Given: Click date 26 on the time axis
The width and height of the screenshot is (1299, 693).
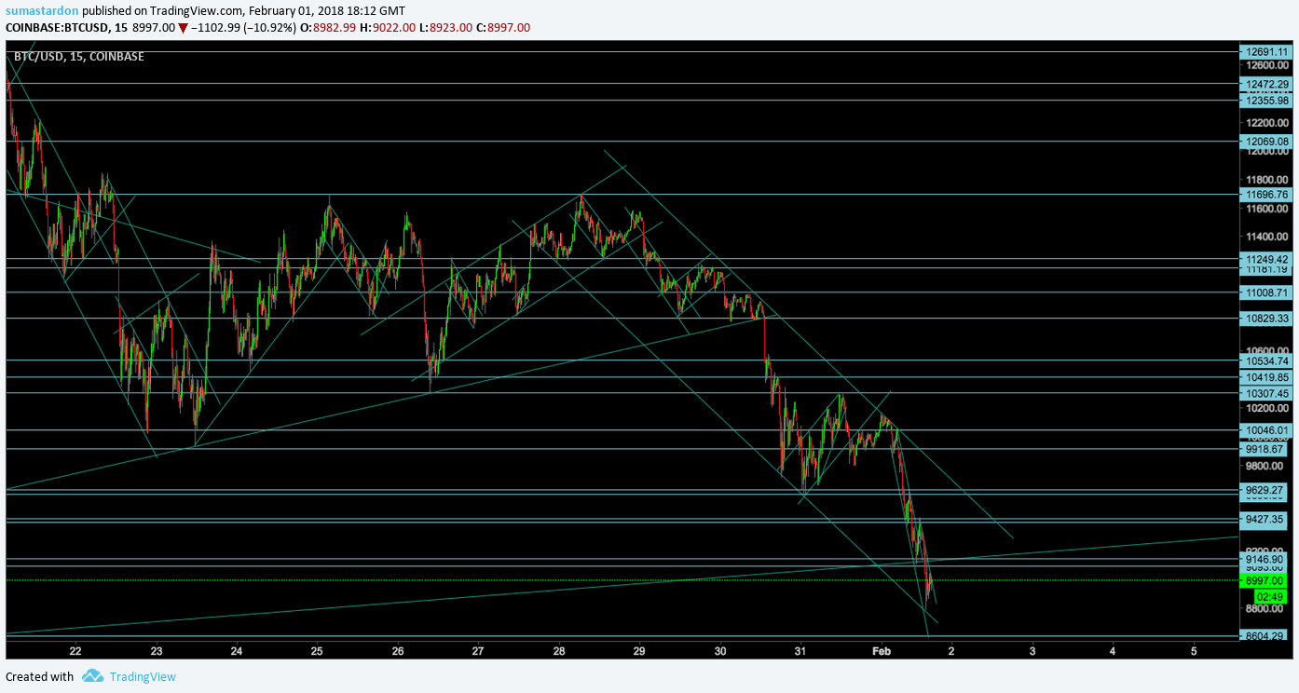Looking at the screenshot, I should coord(398,650).
